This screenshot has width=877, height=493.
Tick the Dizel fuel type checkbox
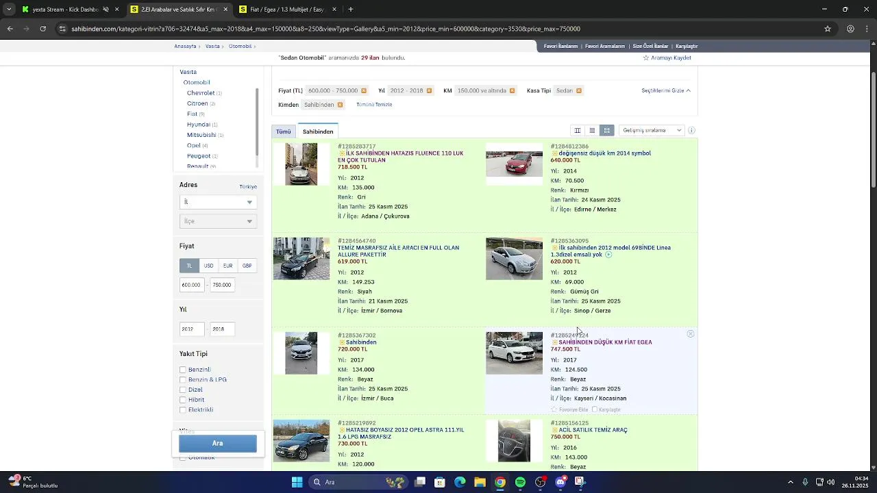click(183, 390)
